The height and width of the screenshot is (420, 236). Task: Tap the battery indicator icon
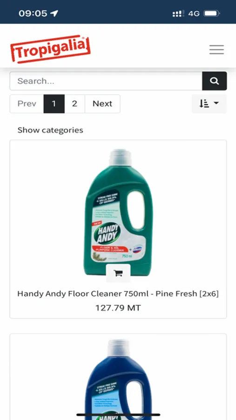(212, 14)
